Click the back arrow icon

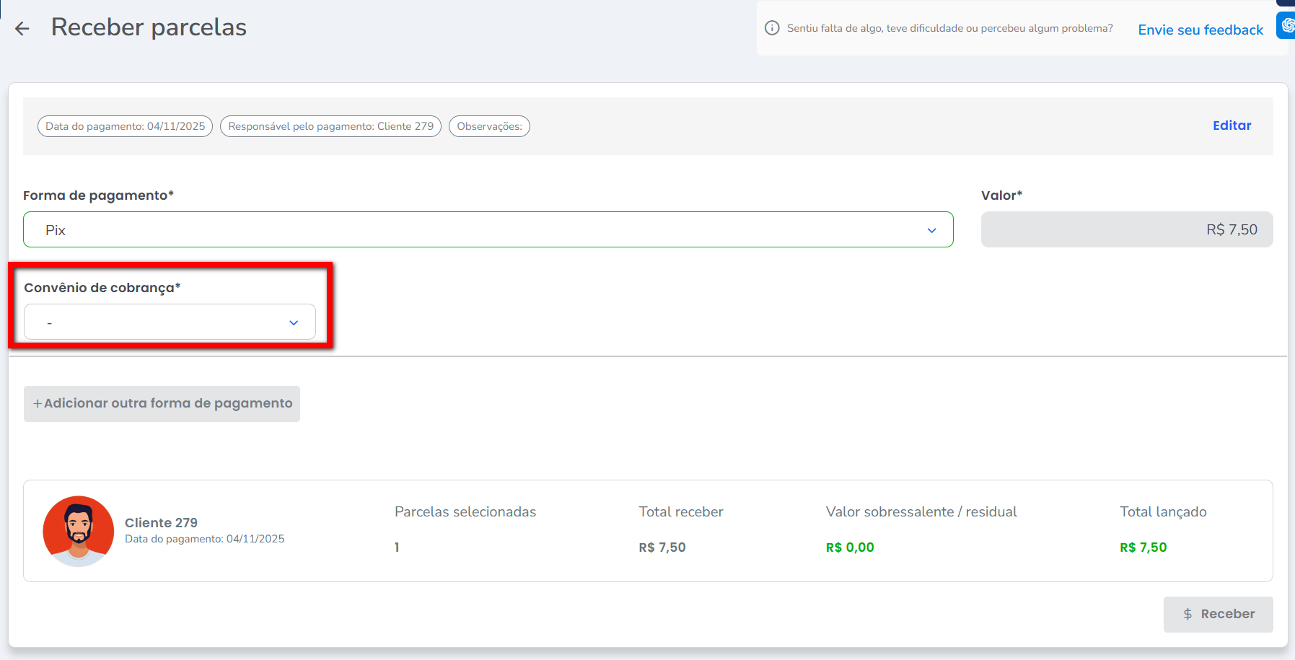22,29
